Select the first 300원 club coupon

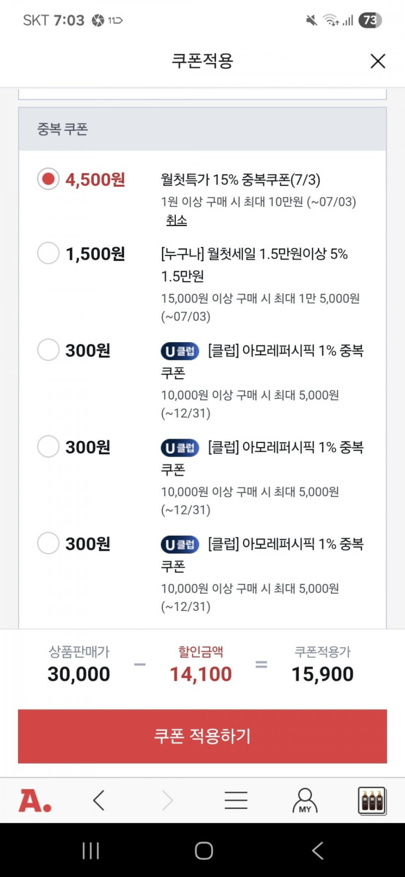coord(49,350)
